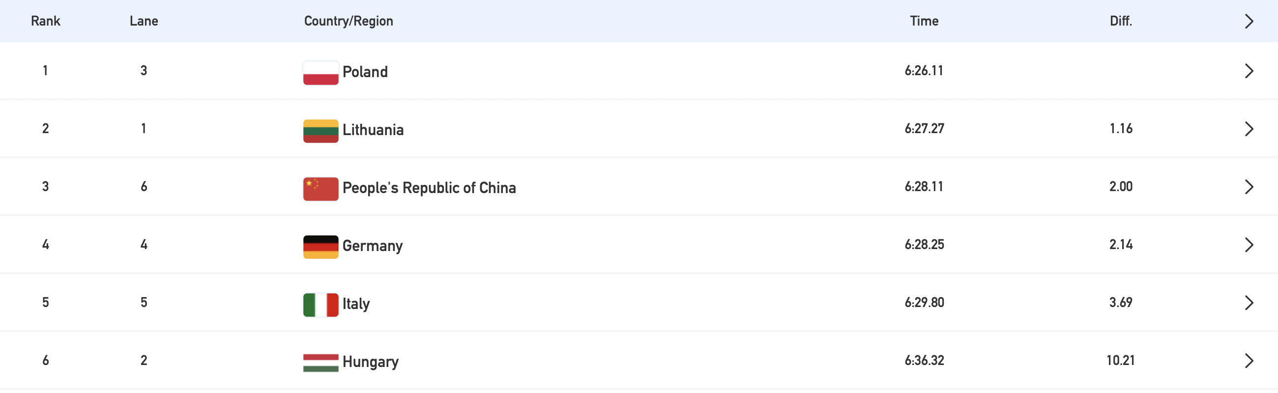1278x393 pixels.
Task: Select the Country/Region column header
Action: click(x=349, y=21)
